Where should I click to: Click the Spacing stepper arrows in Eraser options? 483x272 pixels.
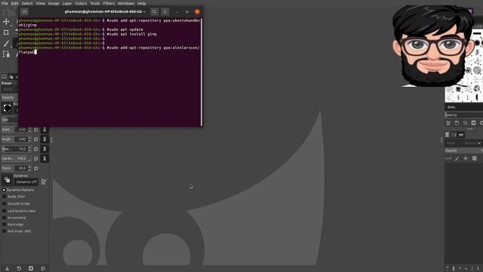tap(29, 149)
